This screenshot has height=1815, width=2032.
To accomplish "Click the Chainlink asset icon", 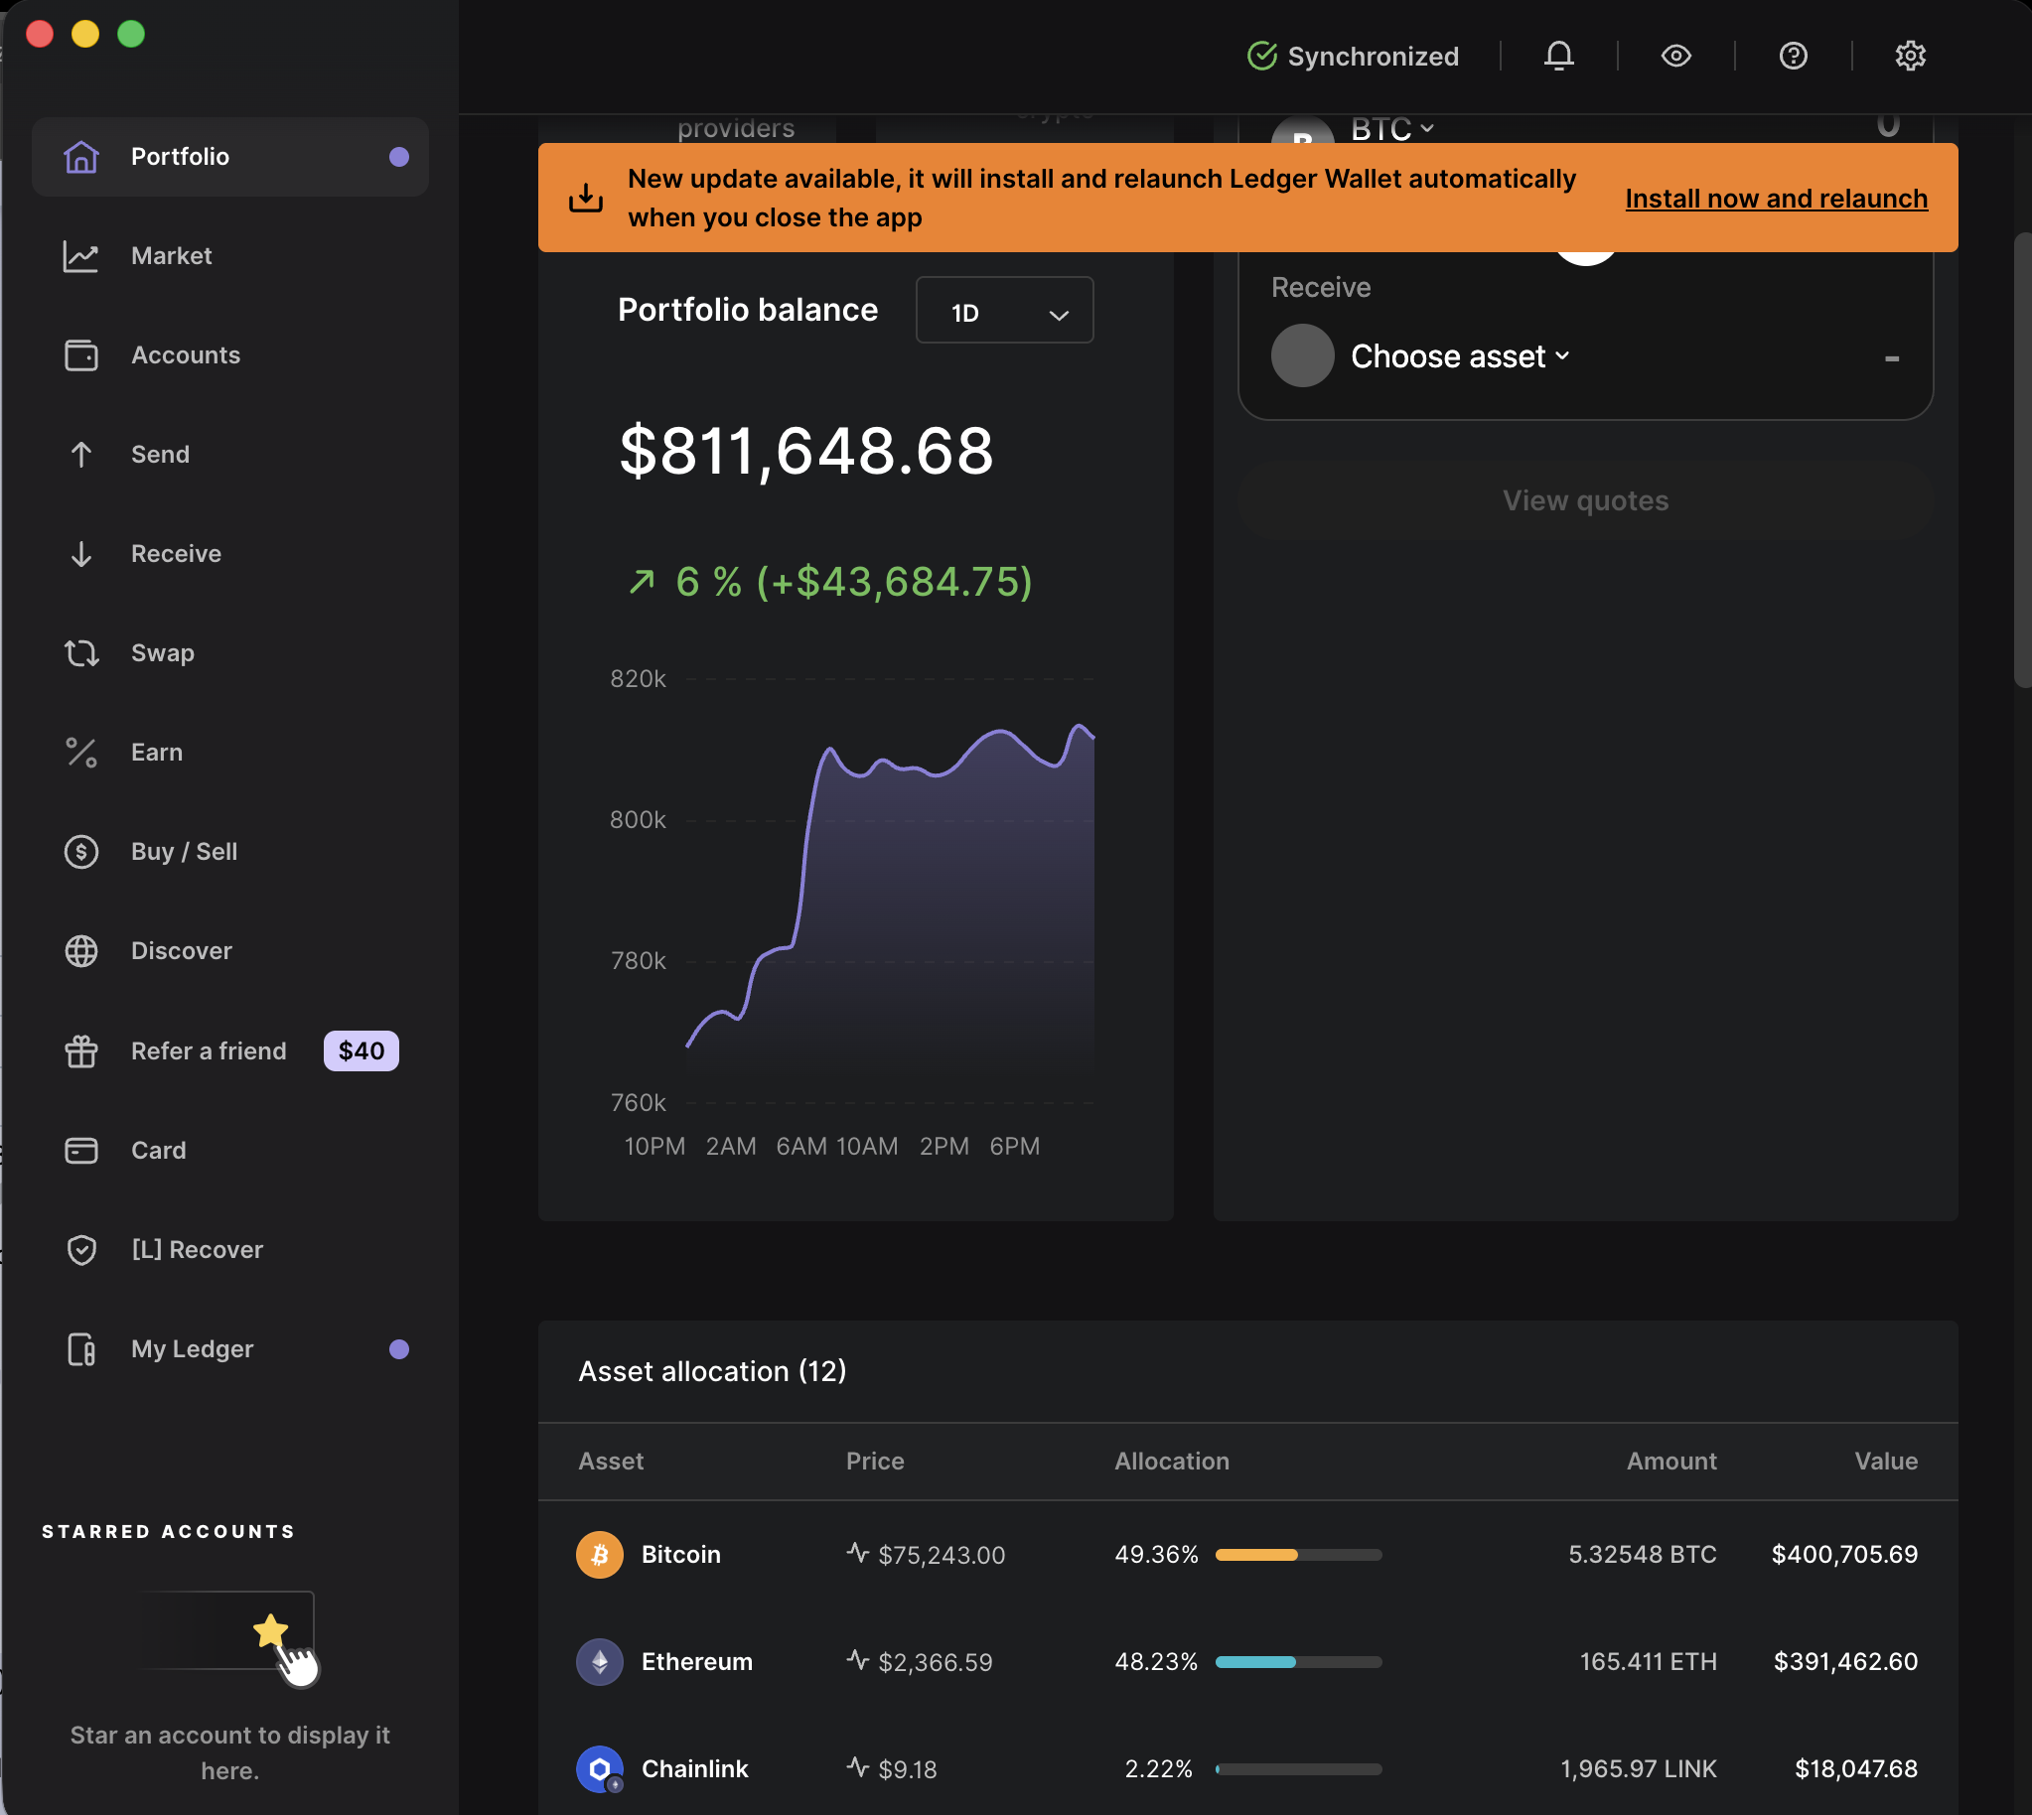I will point(600,1768).
